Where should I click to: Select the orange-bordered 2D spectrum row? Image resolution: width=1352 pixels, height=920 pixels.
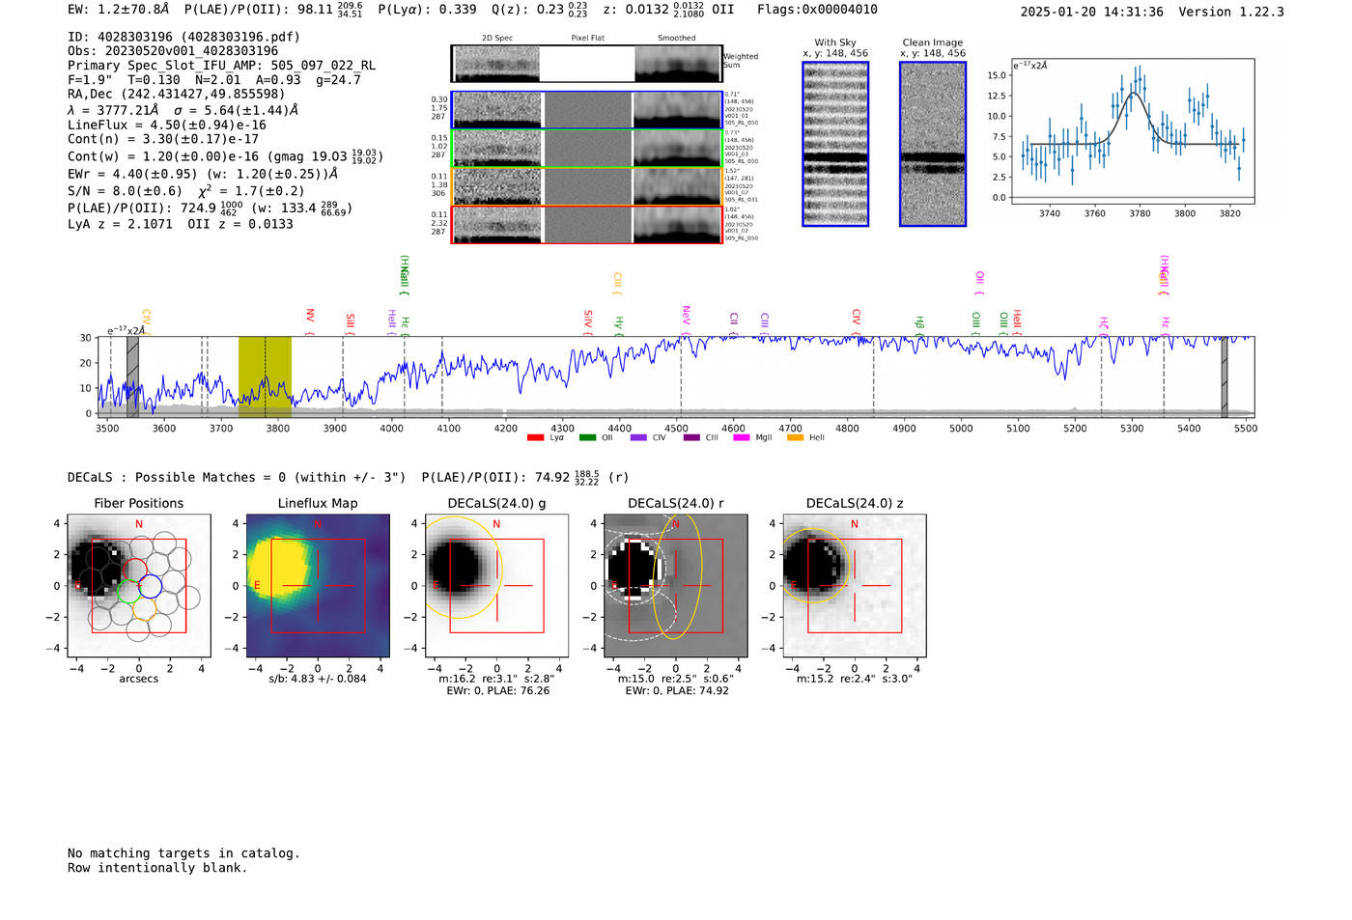(x=586, y=186)
